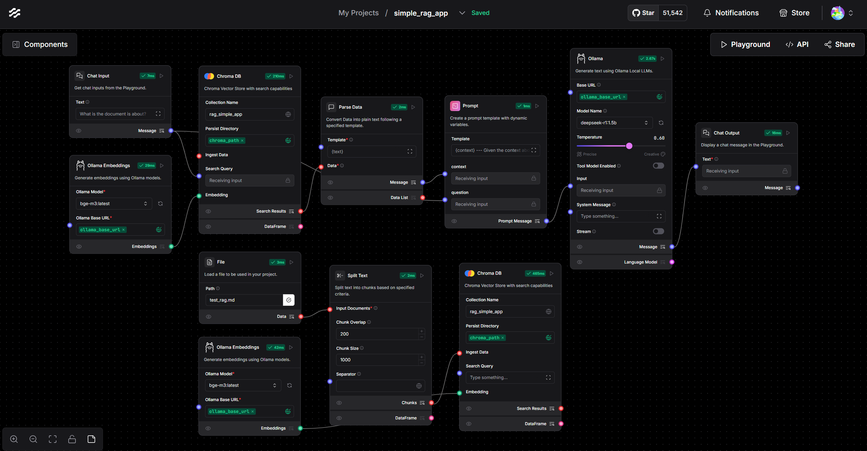867x451 pixels.
Task: Expand the Chat Input text field editor
Action: (x=158, y=114)
